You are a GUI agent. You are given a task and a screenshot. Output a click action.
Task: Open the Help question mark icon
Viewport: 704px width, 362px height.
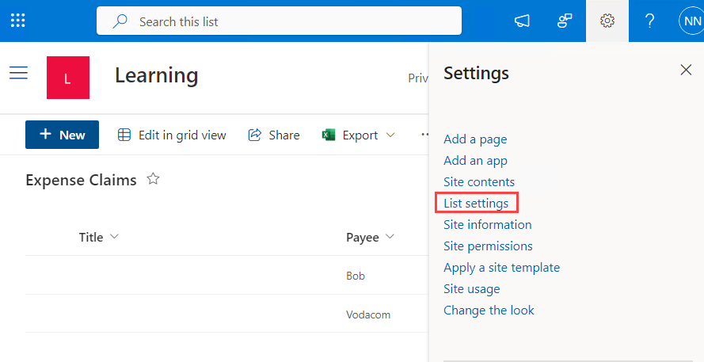(650, 21)
